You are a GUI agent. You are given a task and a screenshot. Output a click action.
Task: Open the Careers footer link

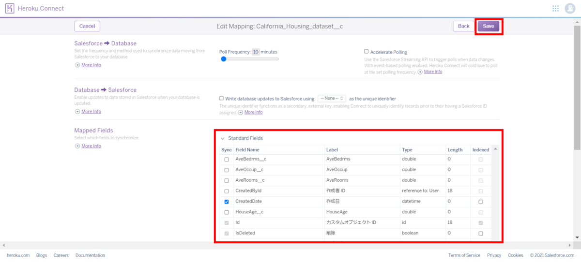pos(61,255)
